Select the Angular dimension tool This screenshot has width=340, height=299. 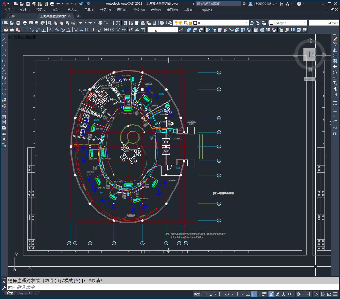click(68, 30)
